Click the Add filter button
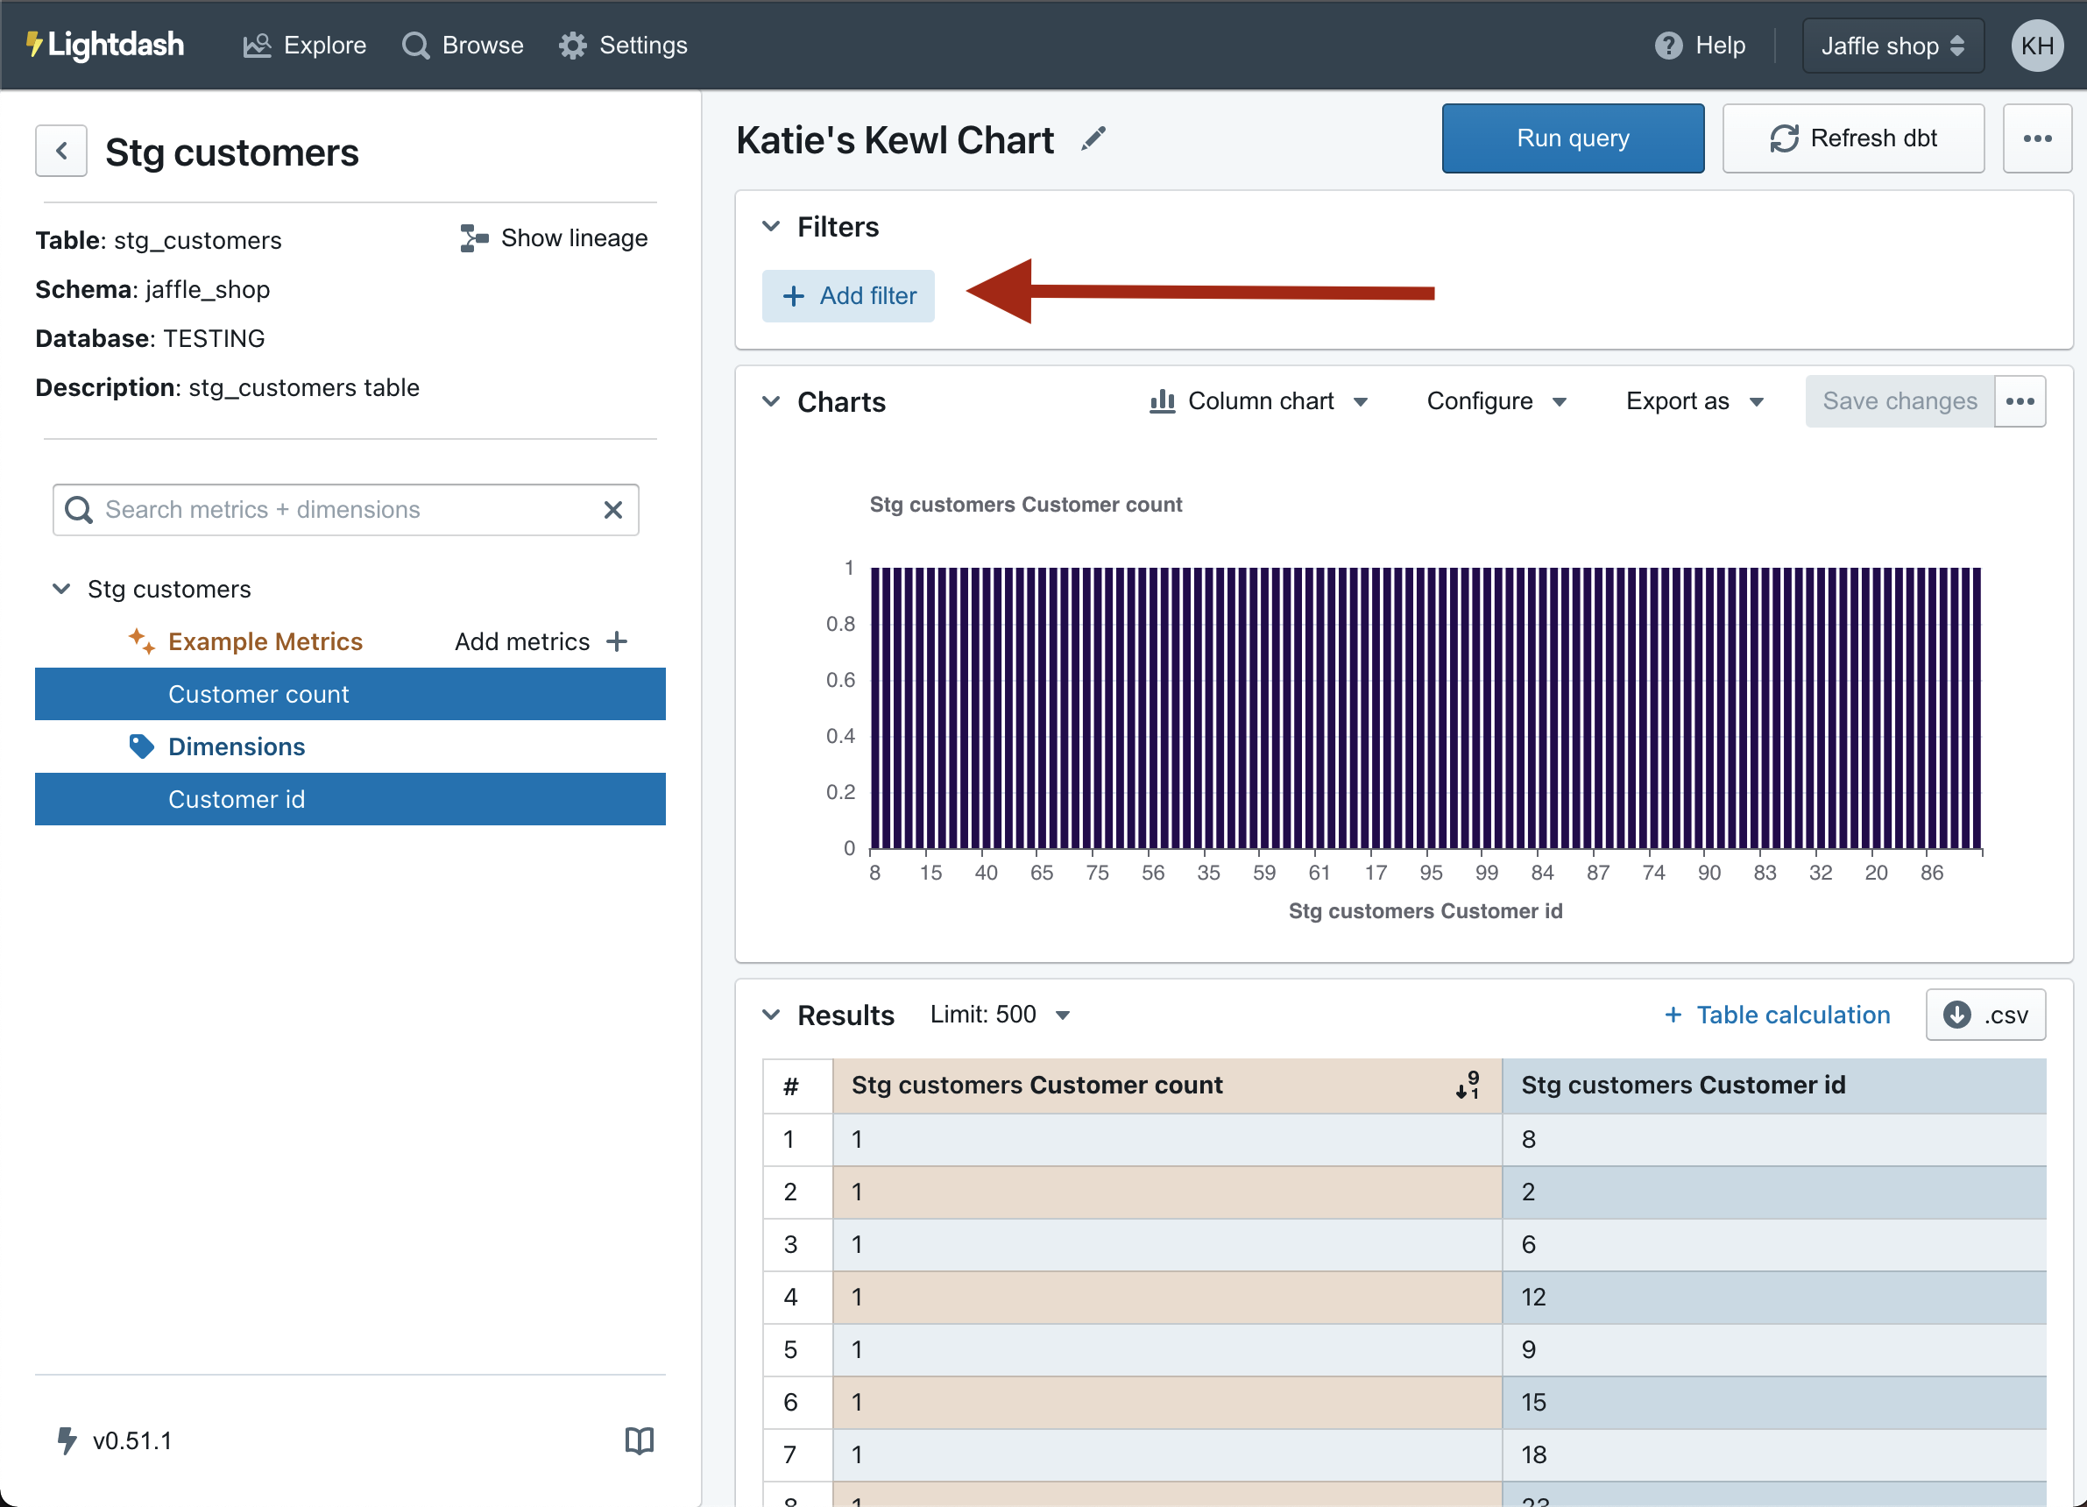 point(847,295)
